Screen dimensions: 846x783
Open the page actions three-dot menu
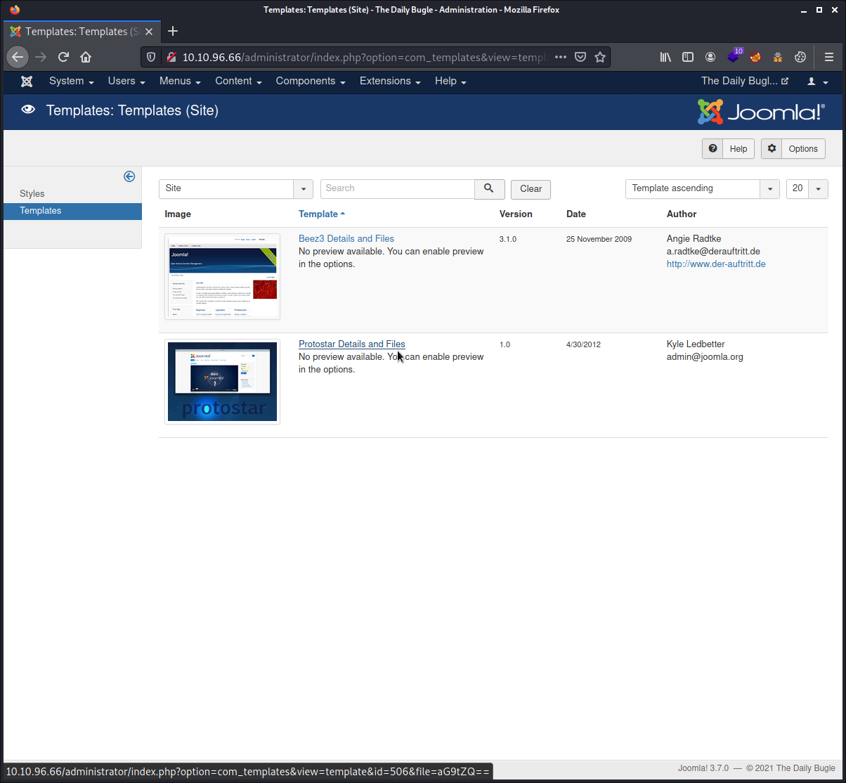[560, 57]
